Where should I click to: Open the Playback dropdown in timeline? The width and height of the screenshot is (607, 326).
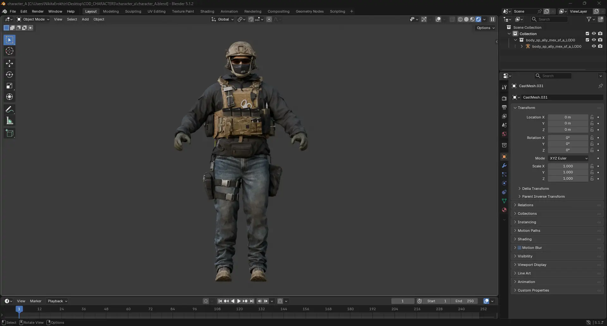pyautogui.click(x=57, y=301)
